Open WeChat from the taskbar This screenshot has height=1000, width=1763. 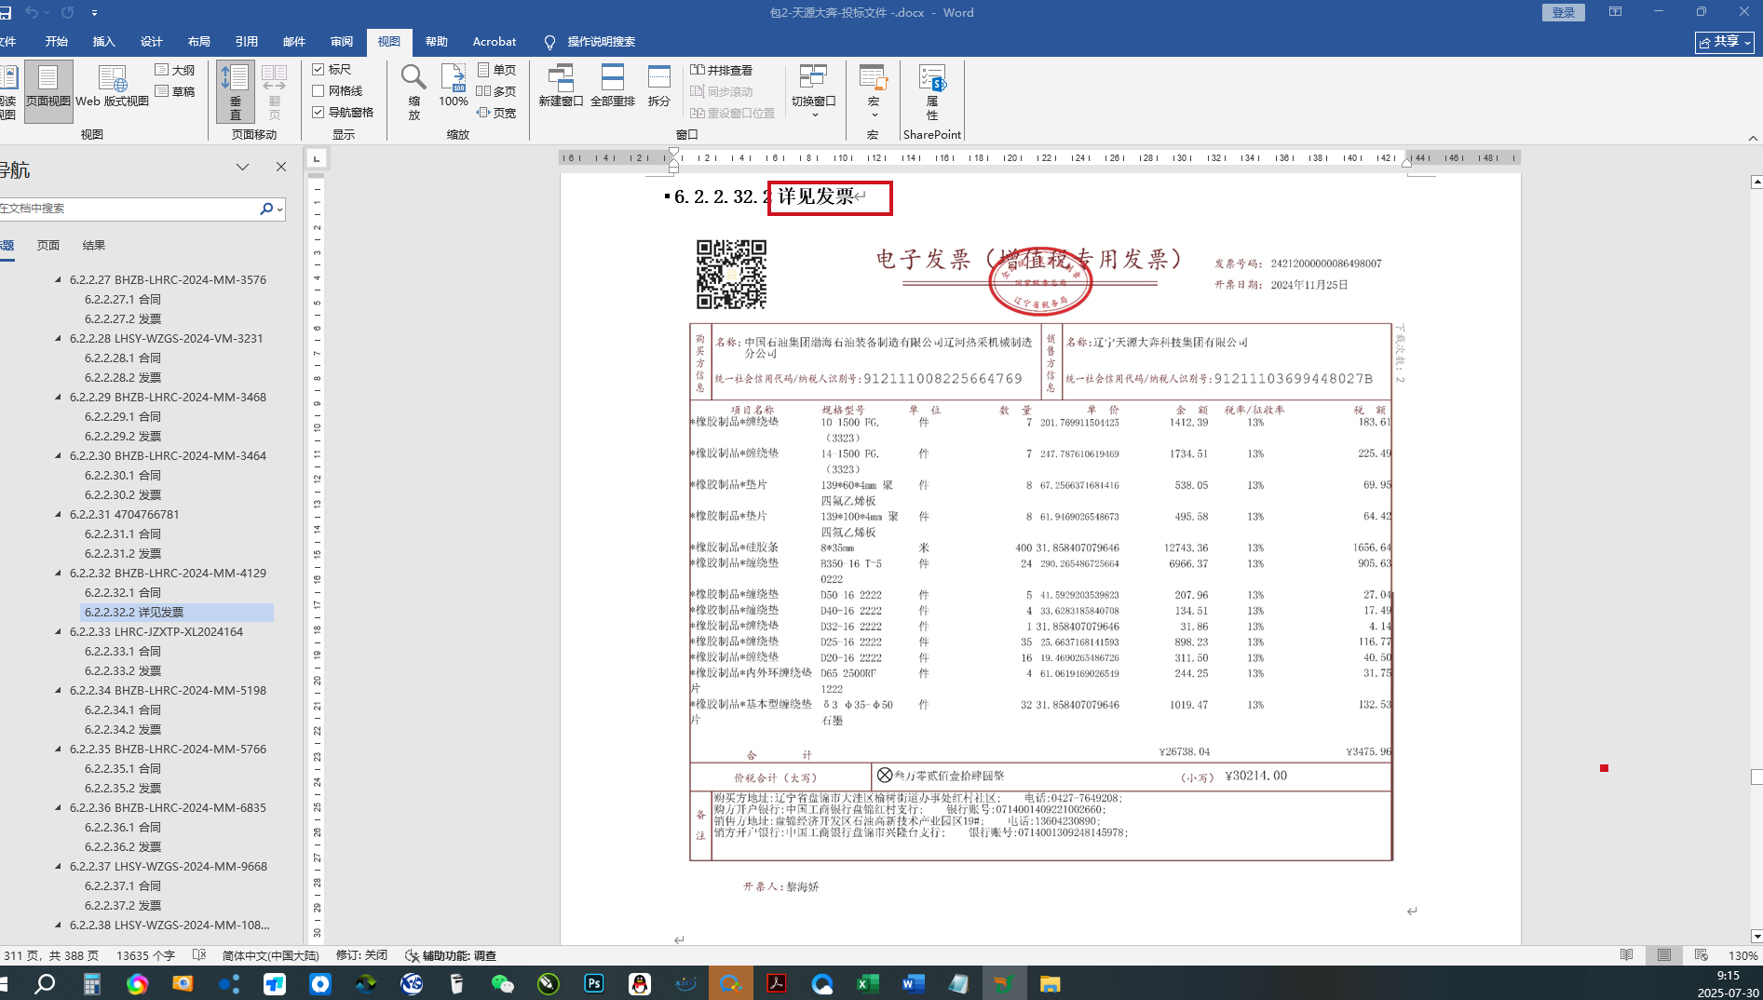pyautogui.click(x=502, y=983)
